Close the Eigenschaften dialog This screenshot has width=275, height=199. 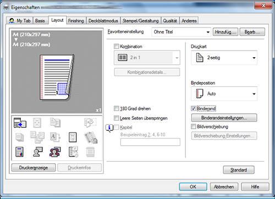point(263,5)
